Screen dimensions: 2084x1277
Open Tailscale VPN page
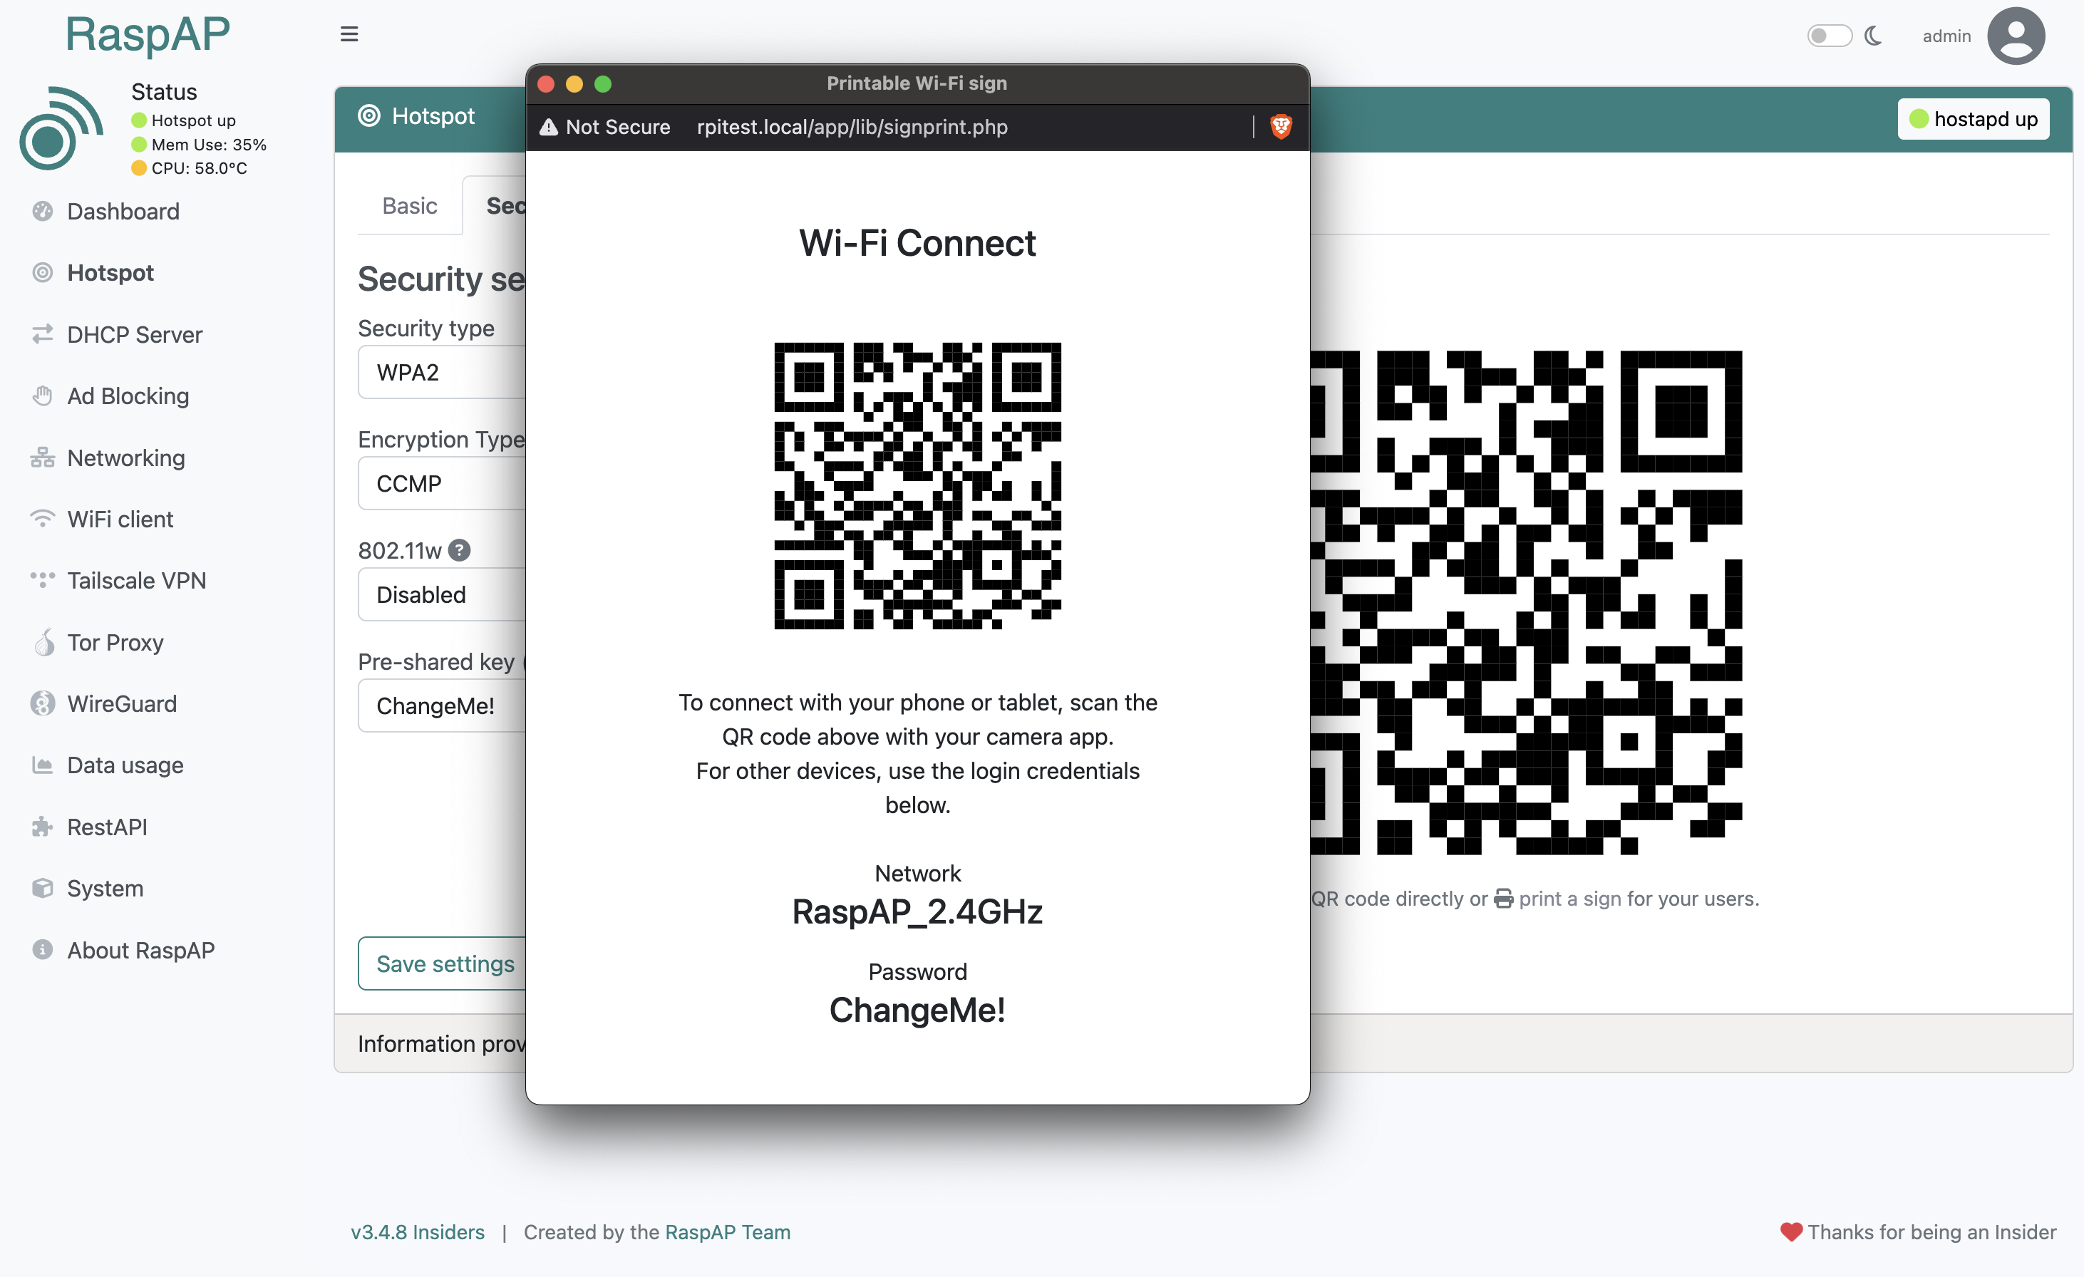[136, 581]
